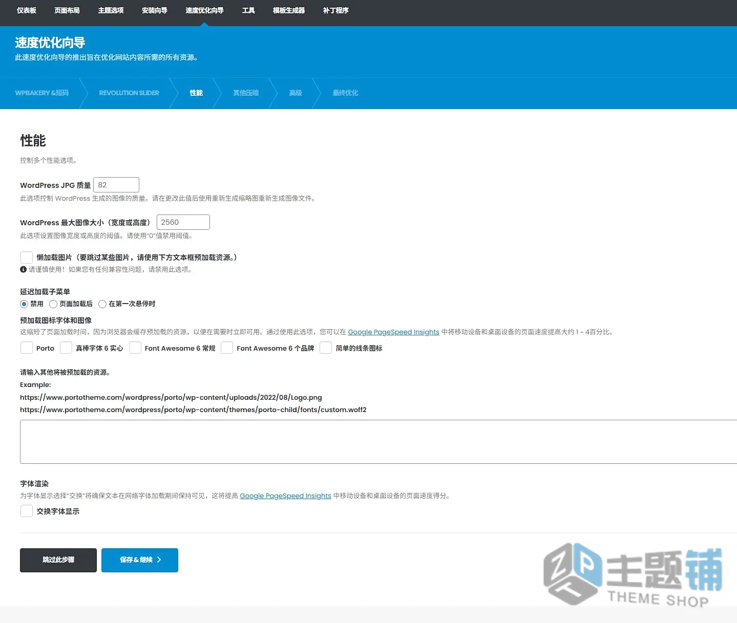Click the example custom.woff2 URL text
Image resolution: width=737 pixels, height=623 pixels.
coord(193,410)
